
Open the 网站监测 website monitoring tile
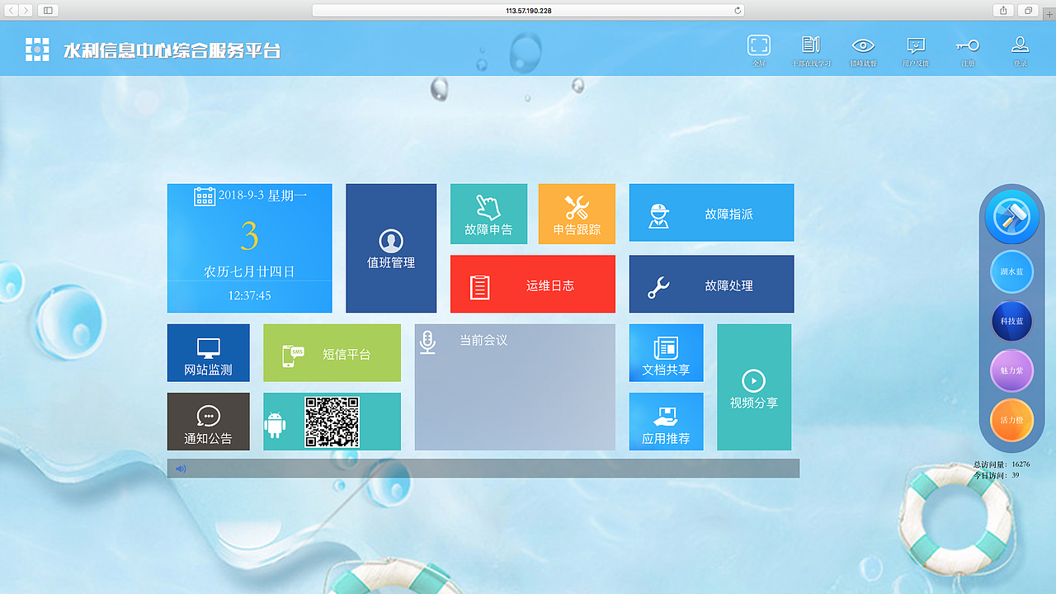pyautogui.click(x=208, y=353)
